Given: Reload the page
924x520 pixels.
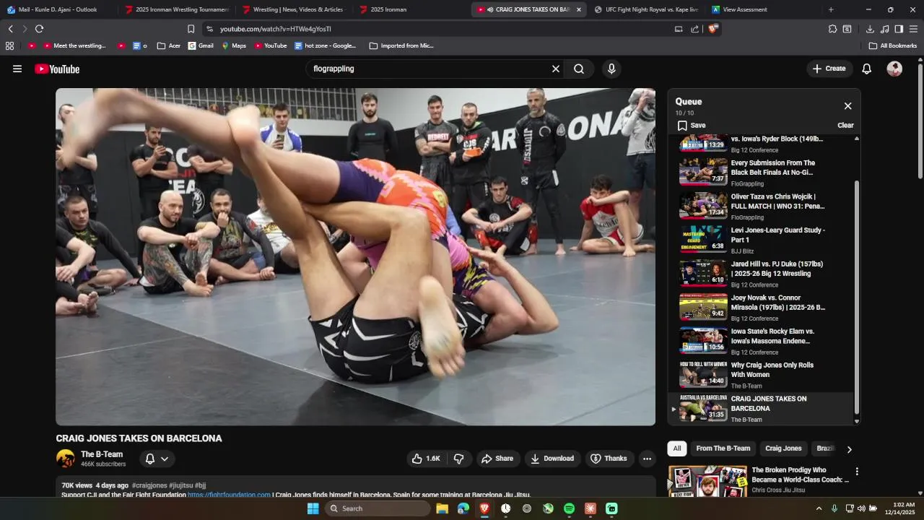Looking at the screenshot, I should [x=39, y=29].
